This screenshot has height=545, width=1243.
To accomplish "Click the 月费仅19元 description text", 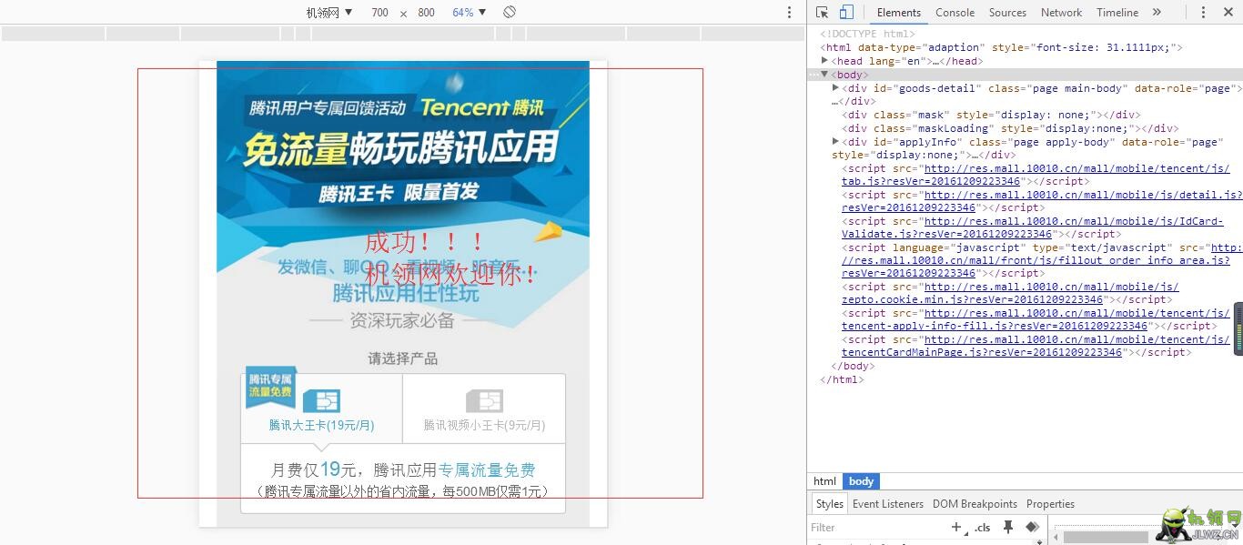I will click(x=403, y=470).
